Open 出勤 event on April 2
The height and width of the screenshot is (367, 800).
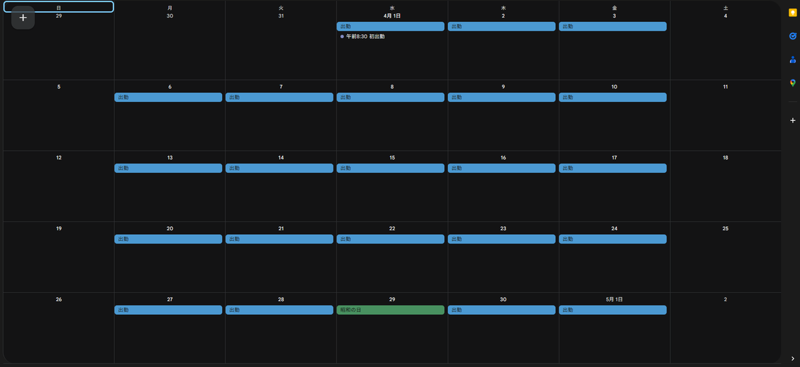pos(502,27)
